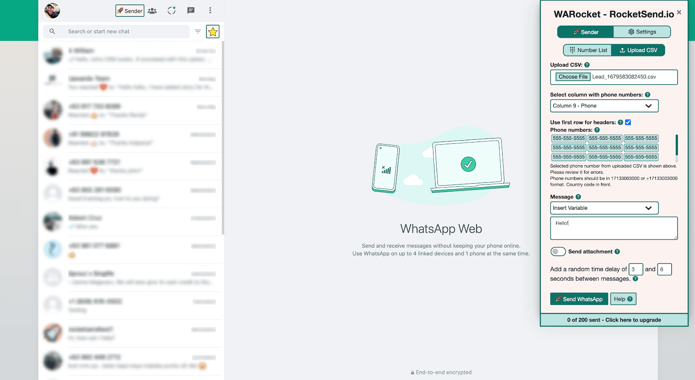Image resolution: width=695 pixels, height=380 pixels.
Task: Click the unread chats filter icon
Action: [x=198, y=32]
